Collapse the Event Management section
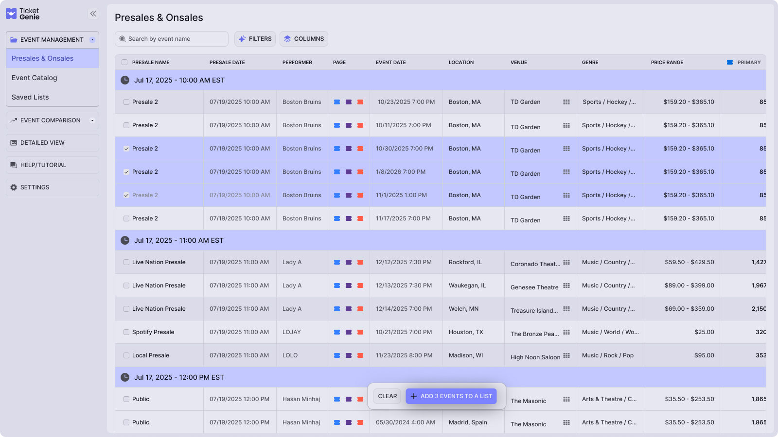 pos(92,40)
